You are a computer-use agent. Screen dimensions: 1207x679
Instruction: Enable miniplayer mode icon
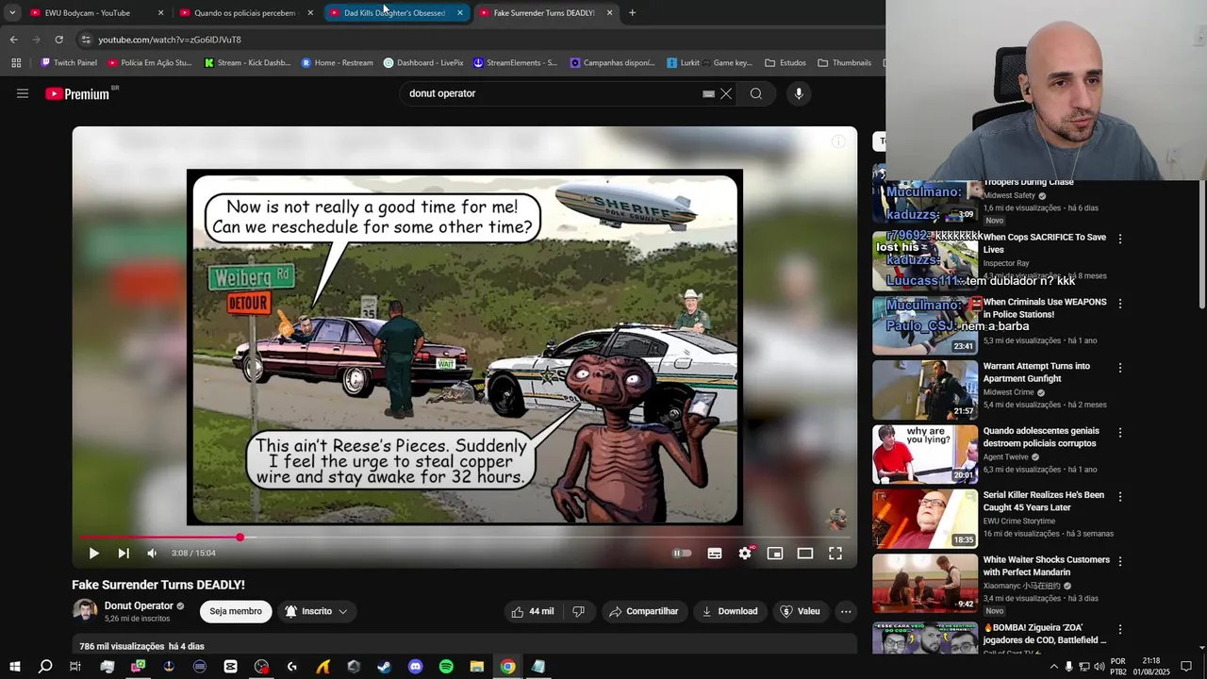click(x=775, y=554)
